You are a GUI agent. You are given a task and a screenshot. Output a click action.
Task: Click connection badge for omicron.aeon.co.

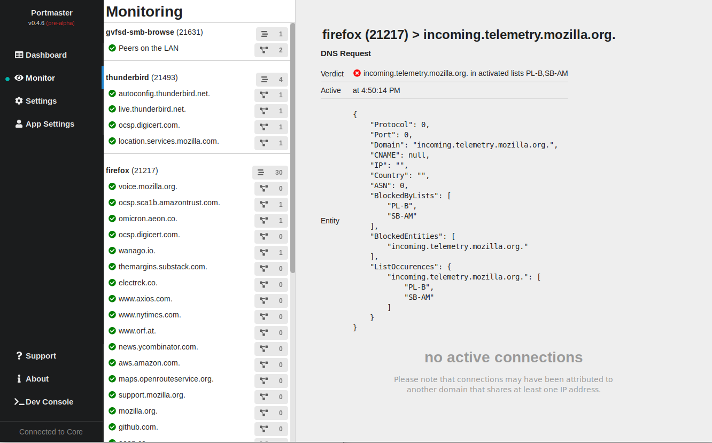click(x=271, y=221)
